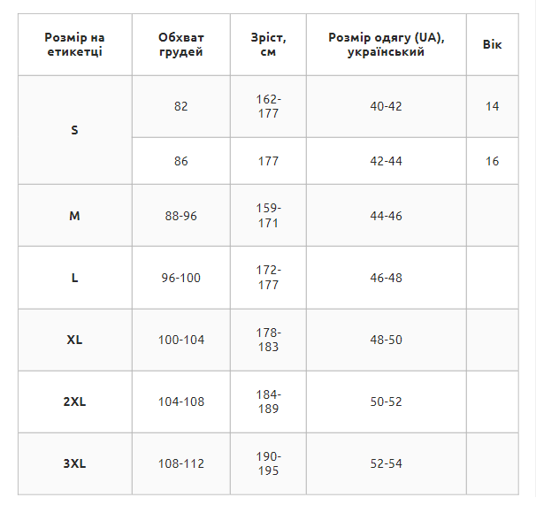
Task: Click the XL size label cell
Action: 75,340
